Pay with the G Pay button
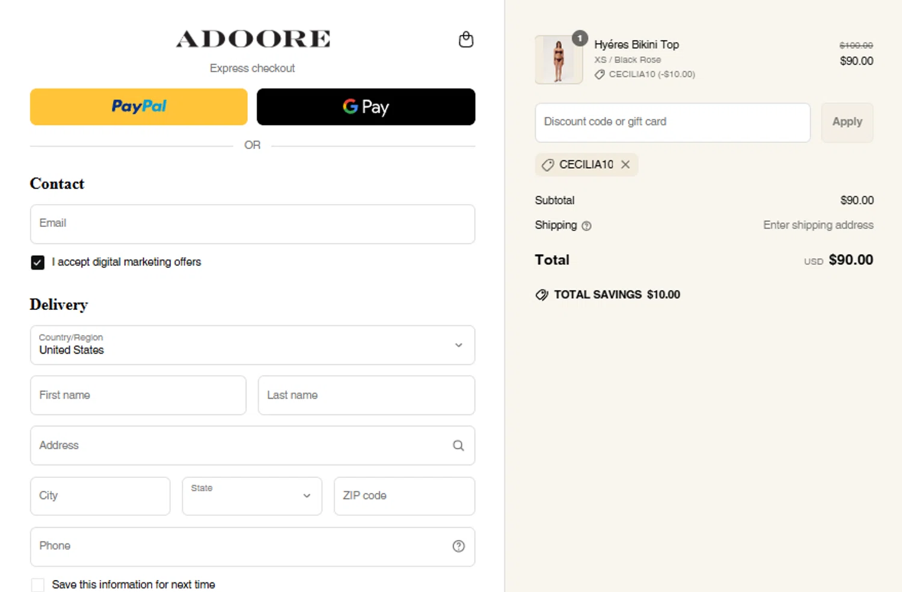 pos(366,107)
